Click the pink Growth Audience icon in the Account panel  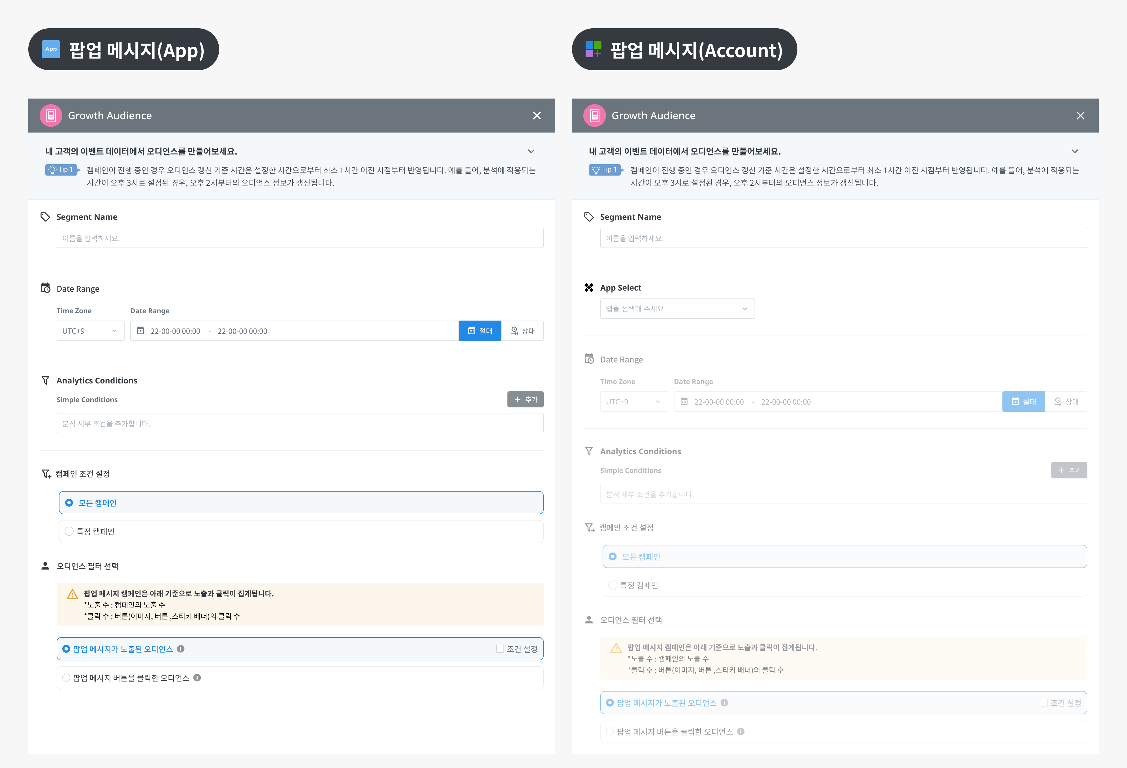click(595, 115)
